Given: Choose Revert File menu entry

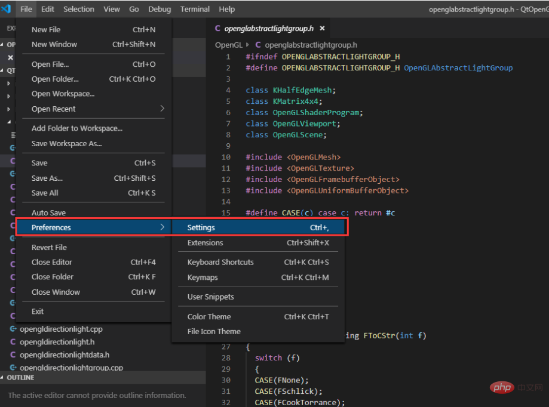Looking at the screenshot, I should tap(93, 247).
